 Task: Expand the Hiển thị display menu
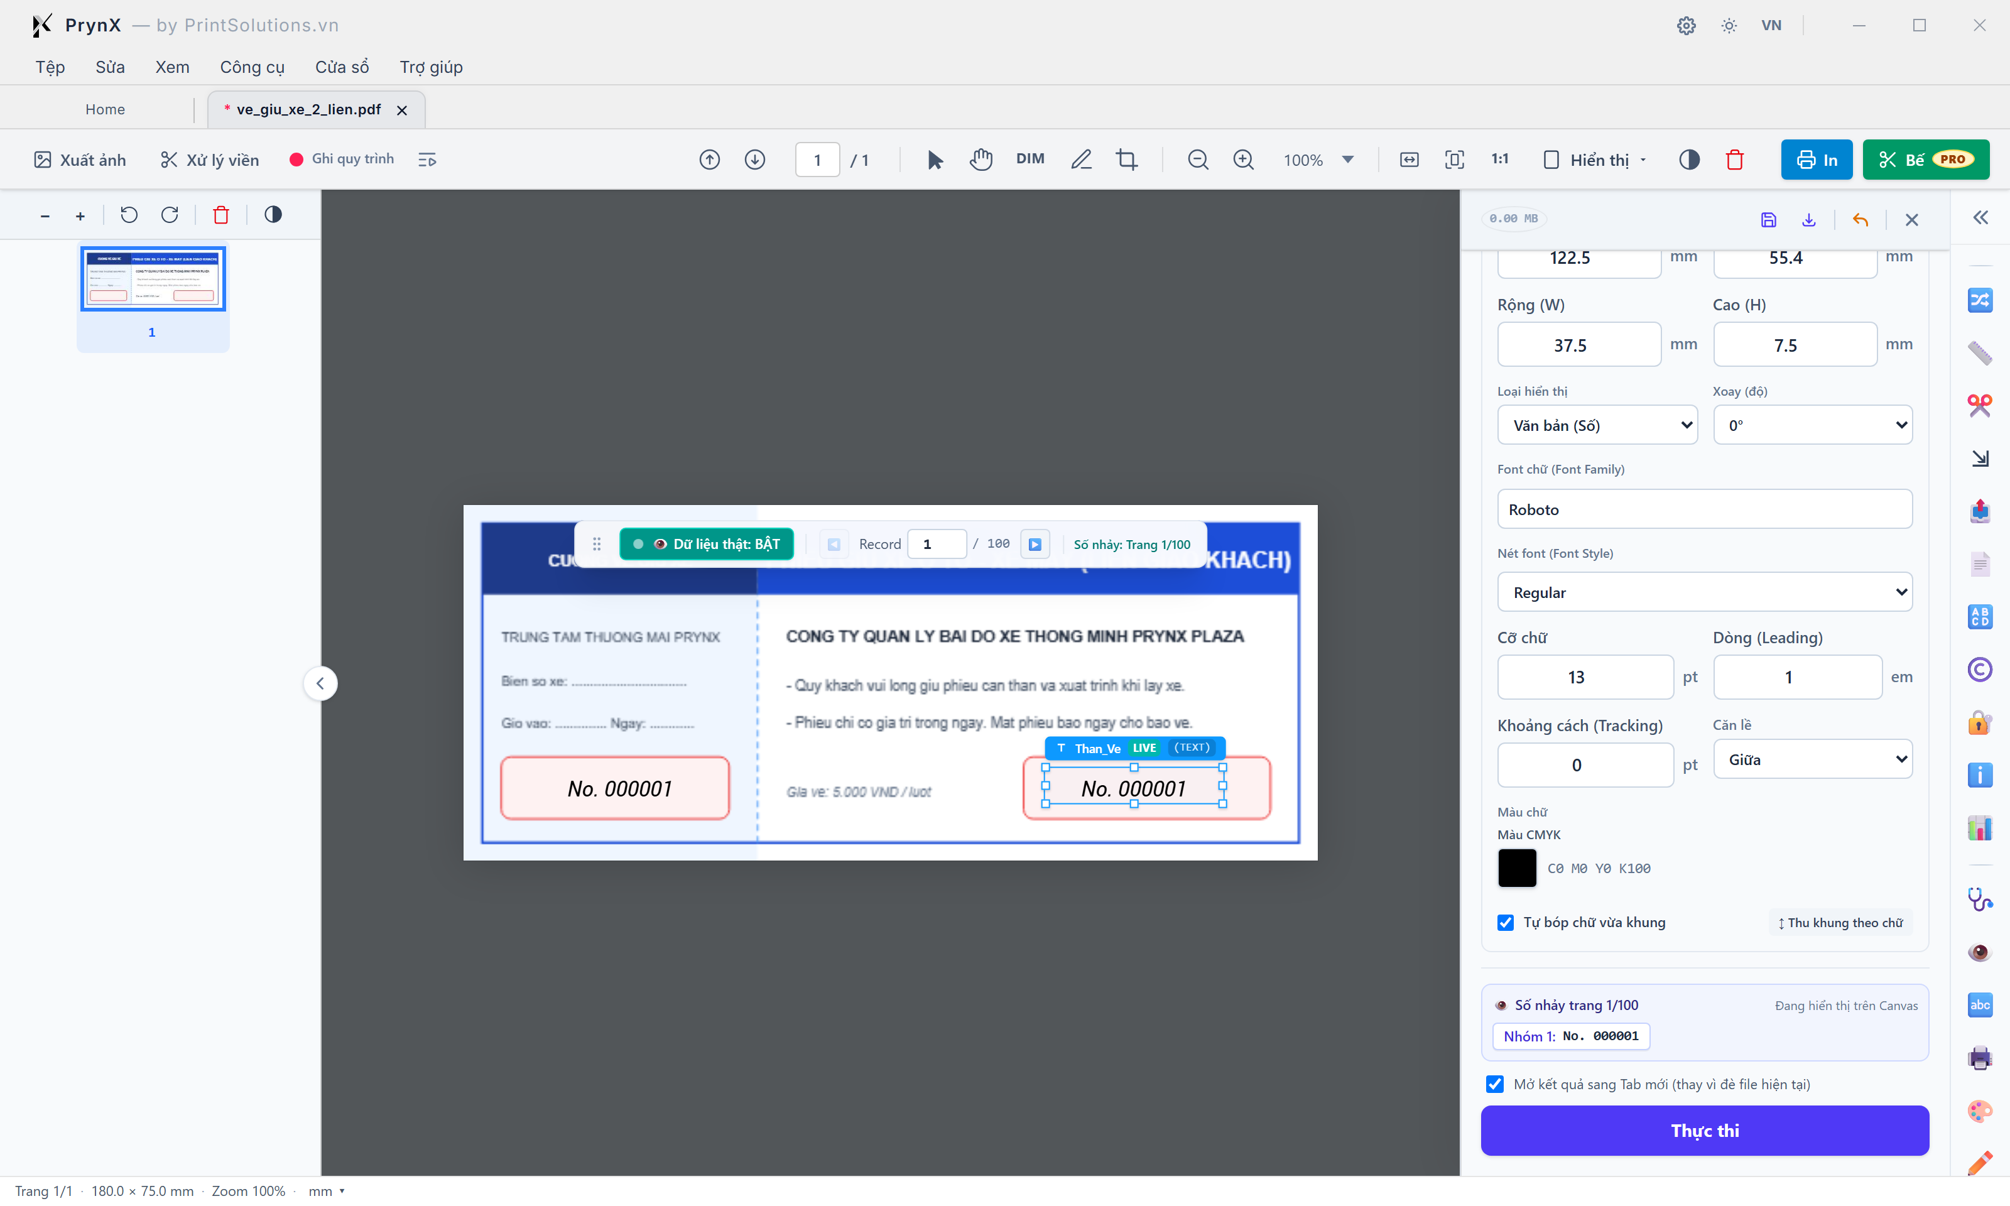pyautogui.click(x=1594, y=160)
